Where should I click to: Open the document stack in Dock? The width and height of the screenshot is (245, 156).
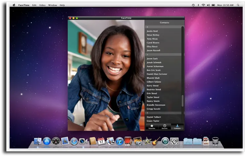(206, 141)
